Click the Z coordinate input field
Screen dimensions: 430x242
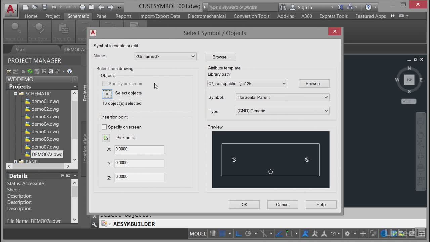click(x=139, y=177)
